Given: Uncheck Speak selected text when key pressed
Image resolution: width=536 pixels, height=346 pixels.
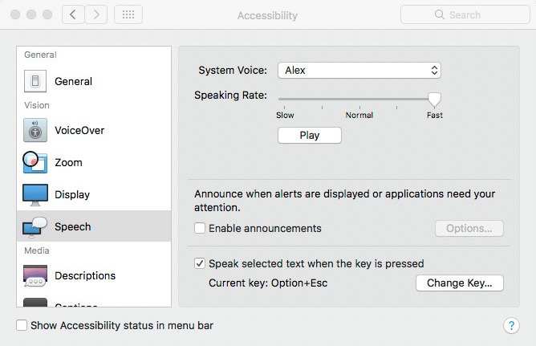Looking at the screenshot, I should [x=200, y=263].
